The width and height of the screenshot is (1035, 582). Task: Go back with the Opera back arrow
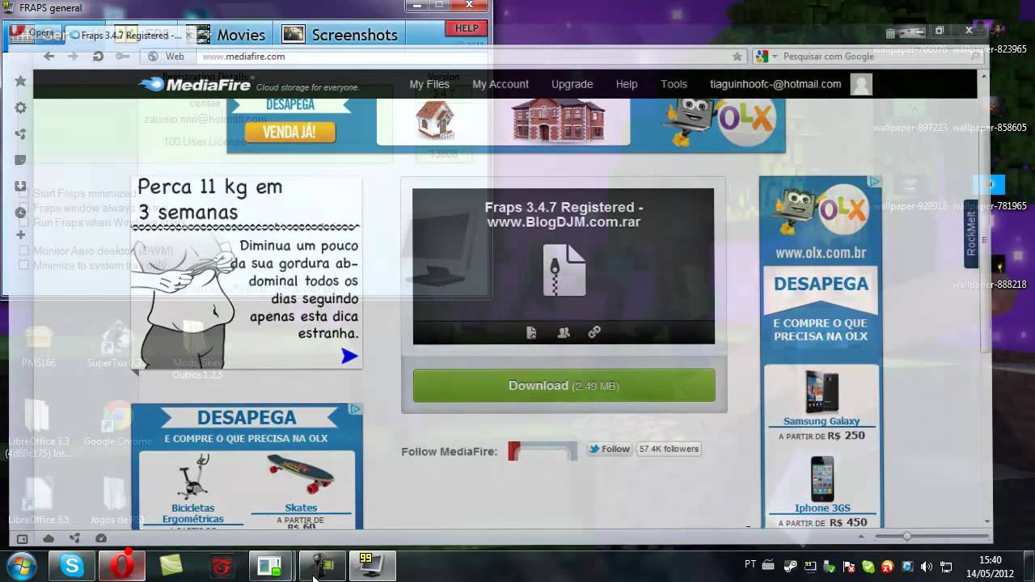point(49,57)
